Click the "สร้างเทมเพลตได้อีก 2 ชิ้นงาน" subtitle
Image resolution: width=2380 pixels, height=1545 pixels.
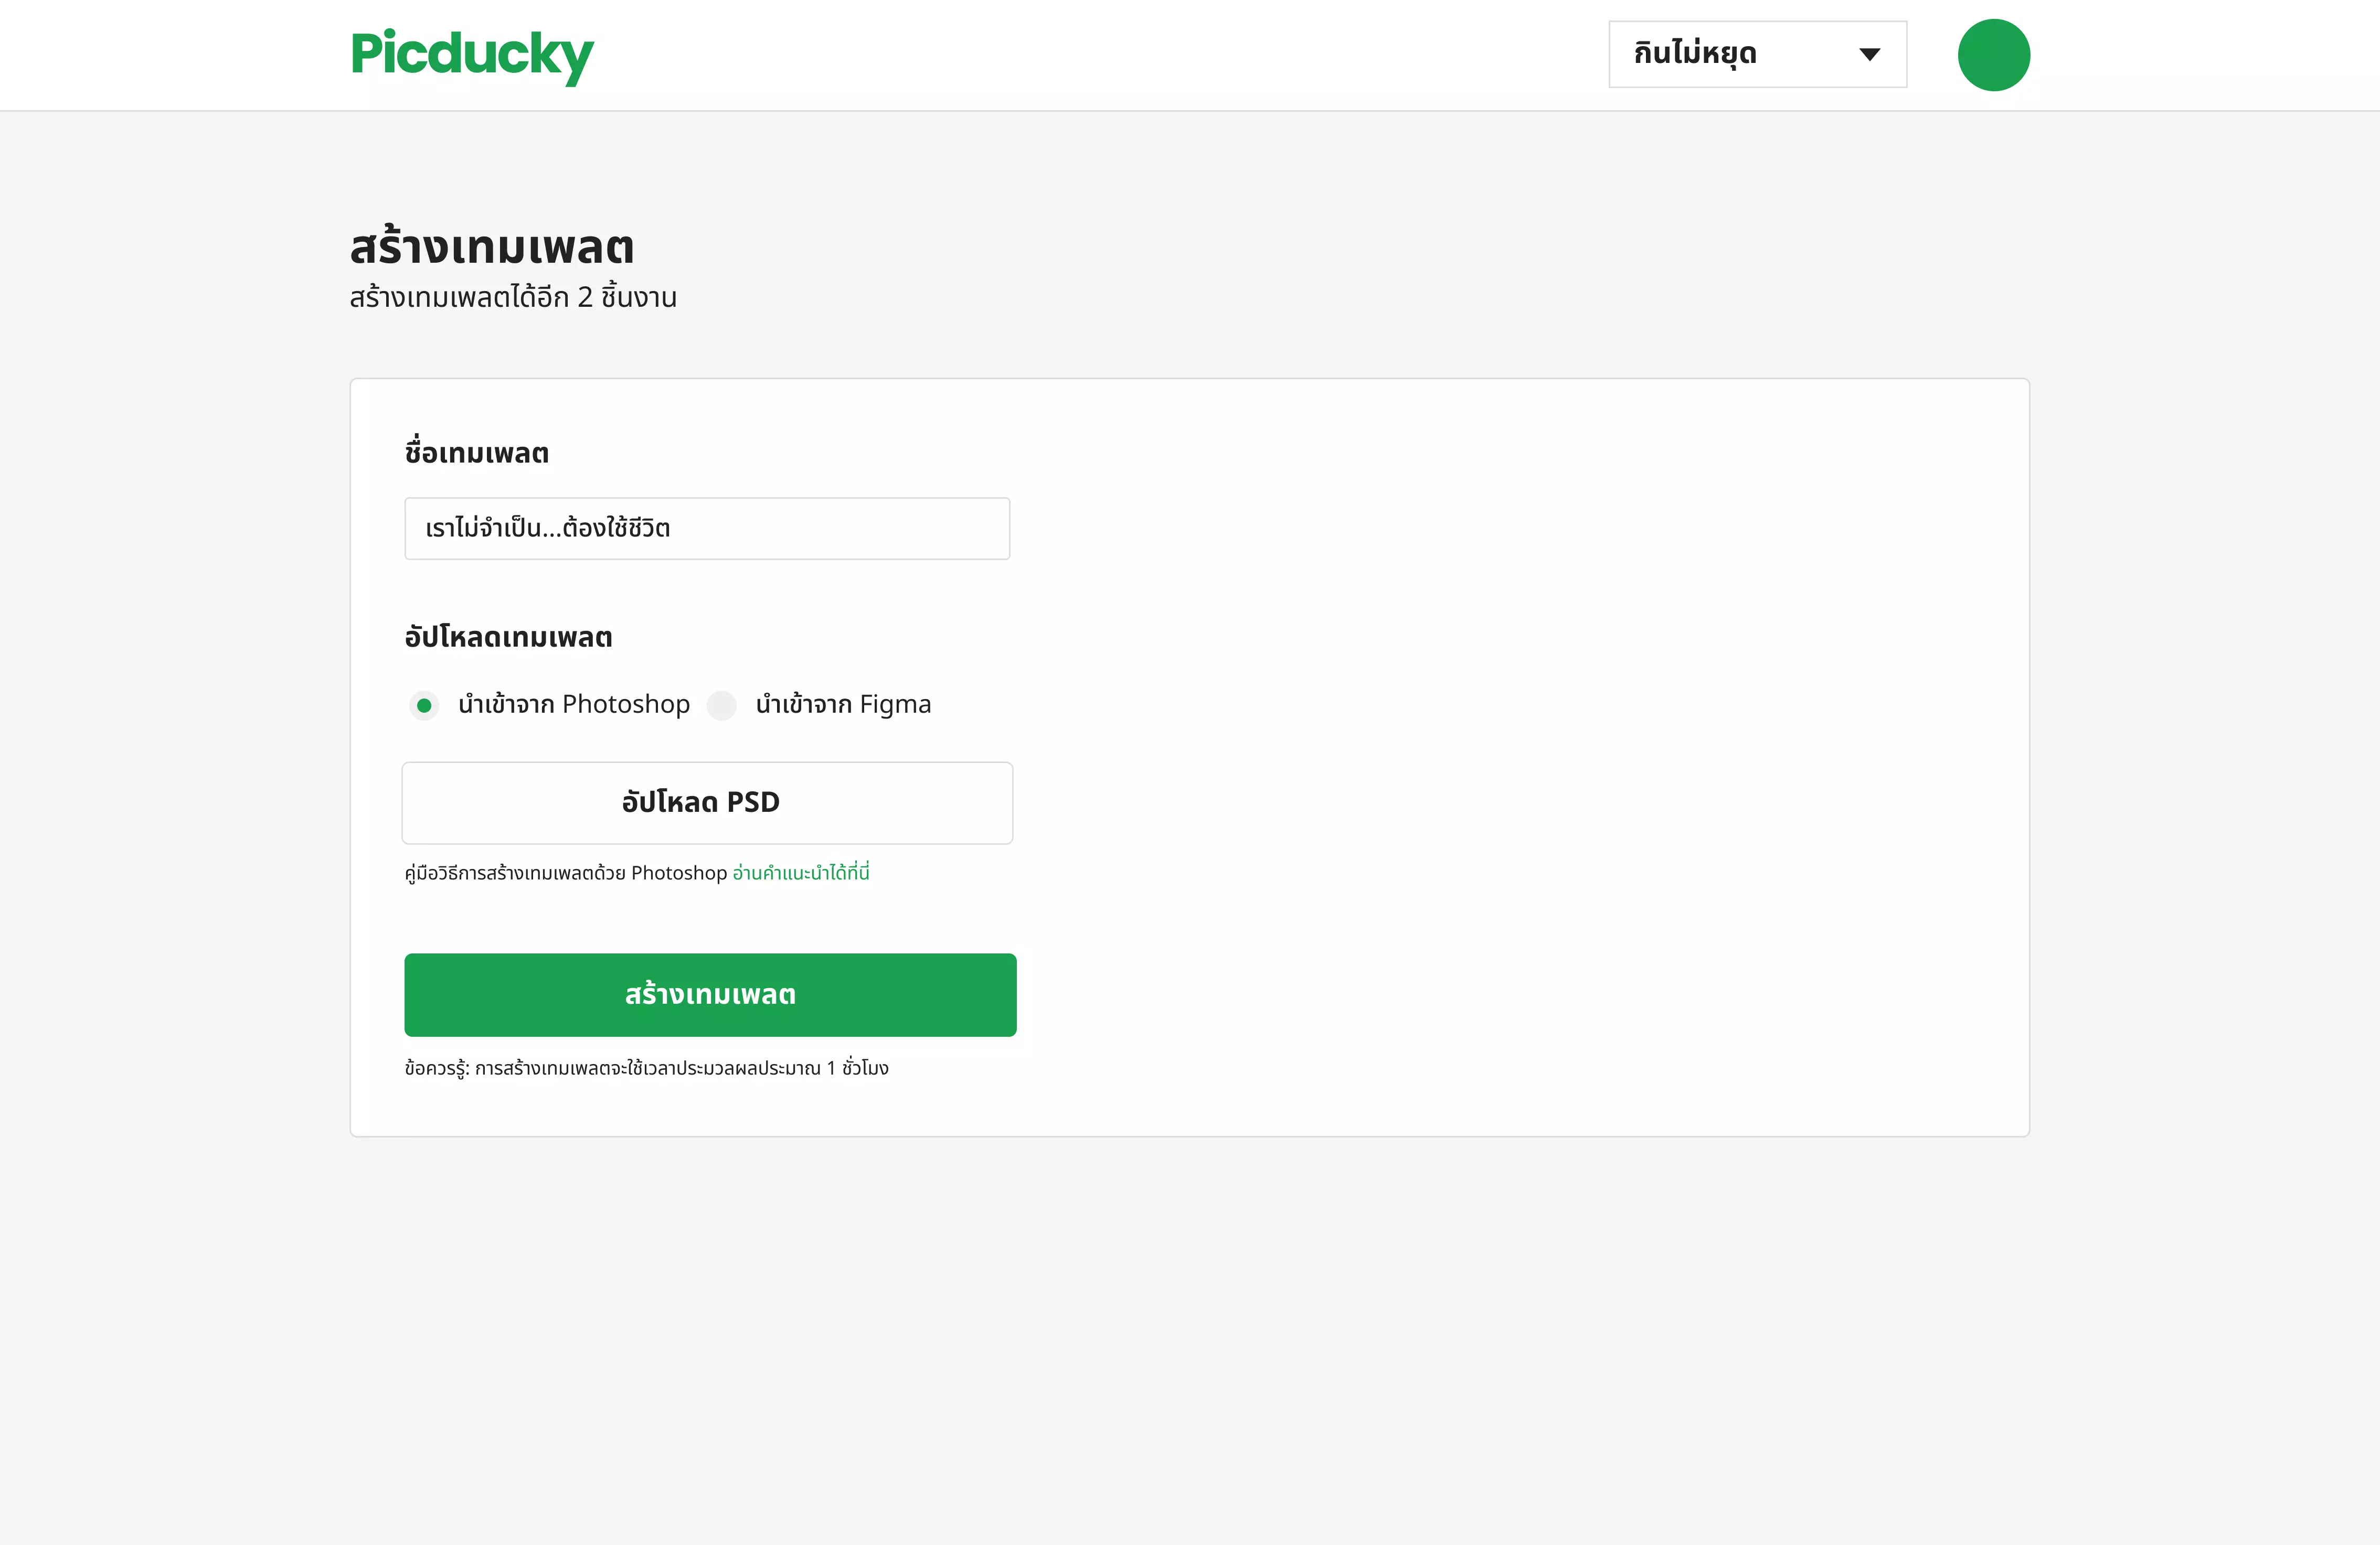[513, 298]
